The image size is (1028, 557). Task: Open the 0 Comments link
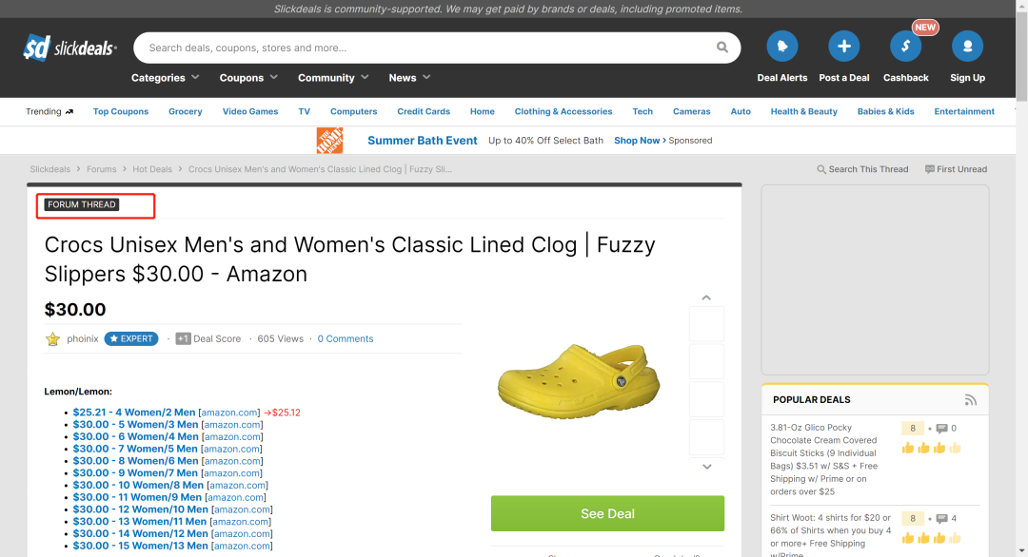coord(346,338)
